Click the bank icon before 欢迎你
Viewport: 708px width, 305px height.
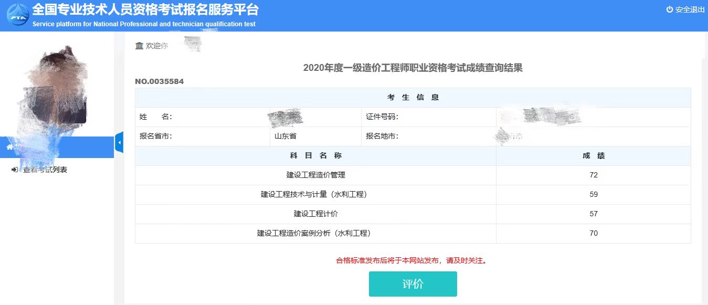coord(138,46)
